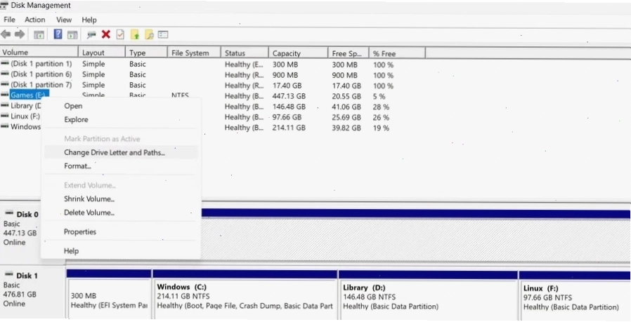Sort by the Capacity column header
Image resolution: width=631 pixels, height=322 pixels.
298,53
